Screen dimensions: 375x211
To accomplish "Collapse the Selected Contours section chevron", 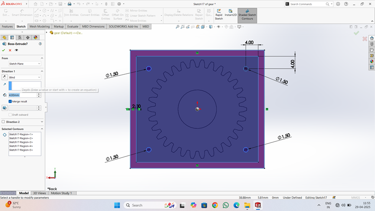I will pos(42,129).
